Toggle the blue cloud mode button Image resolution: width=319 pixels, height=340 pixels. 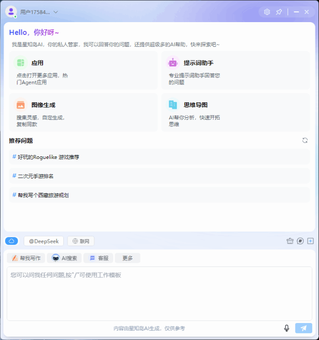(11, 241)
